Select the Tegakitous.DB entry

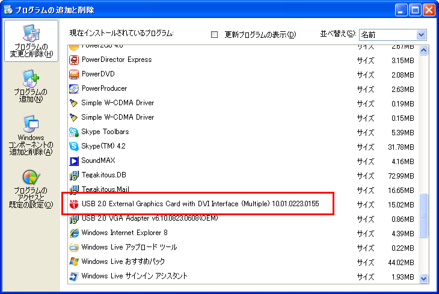pyautogui.click(x=243, y=176)
